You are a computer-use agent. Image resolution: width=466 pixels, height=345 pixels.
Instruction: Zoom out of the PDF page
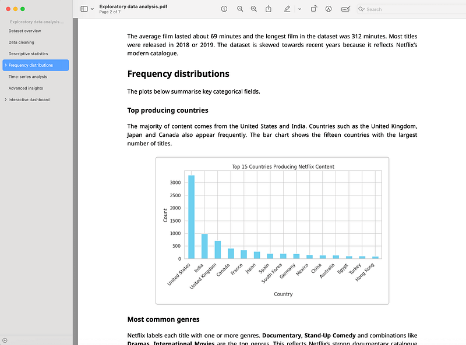coord(240,9)
